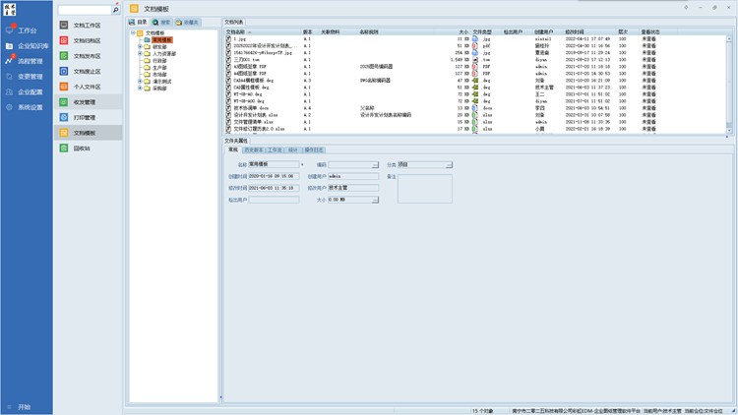Open 文档归档区 archive area icon
This screenshot has width=738, height=415.
coord(65,40)
